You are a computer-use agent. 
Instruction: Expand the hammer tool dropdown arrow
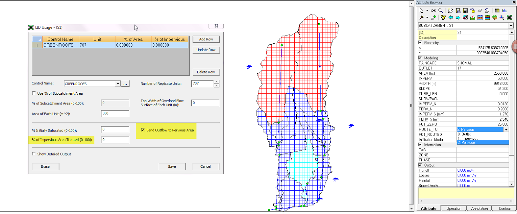tap(427, 17)
